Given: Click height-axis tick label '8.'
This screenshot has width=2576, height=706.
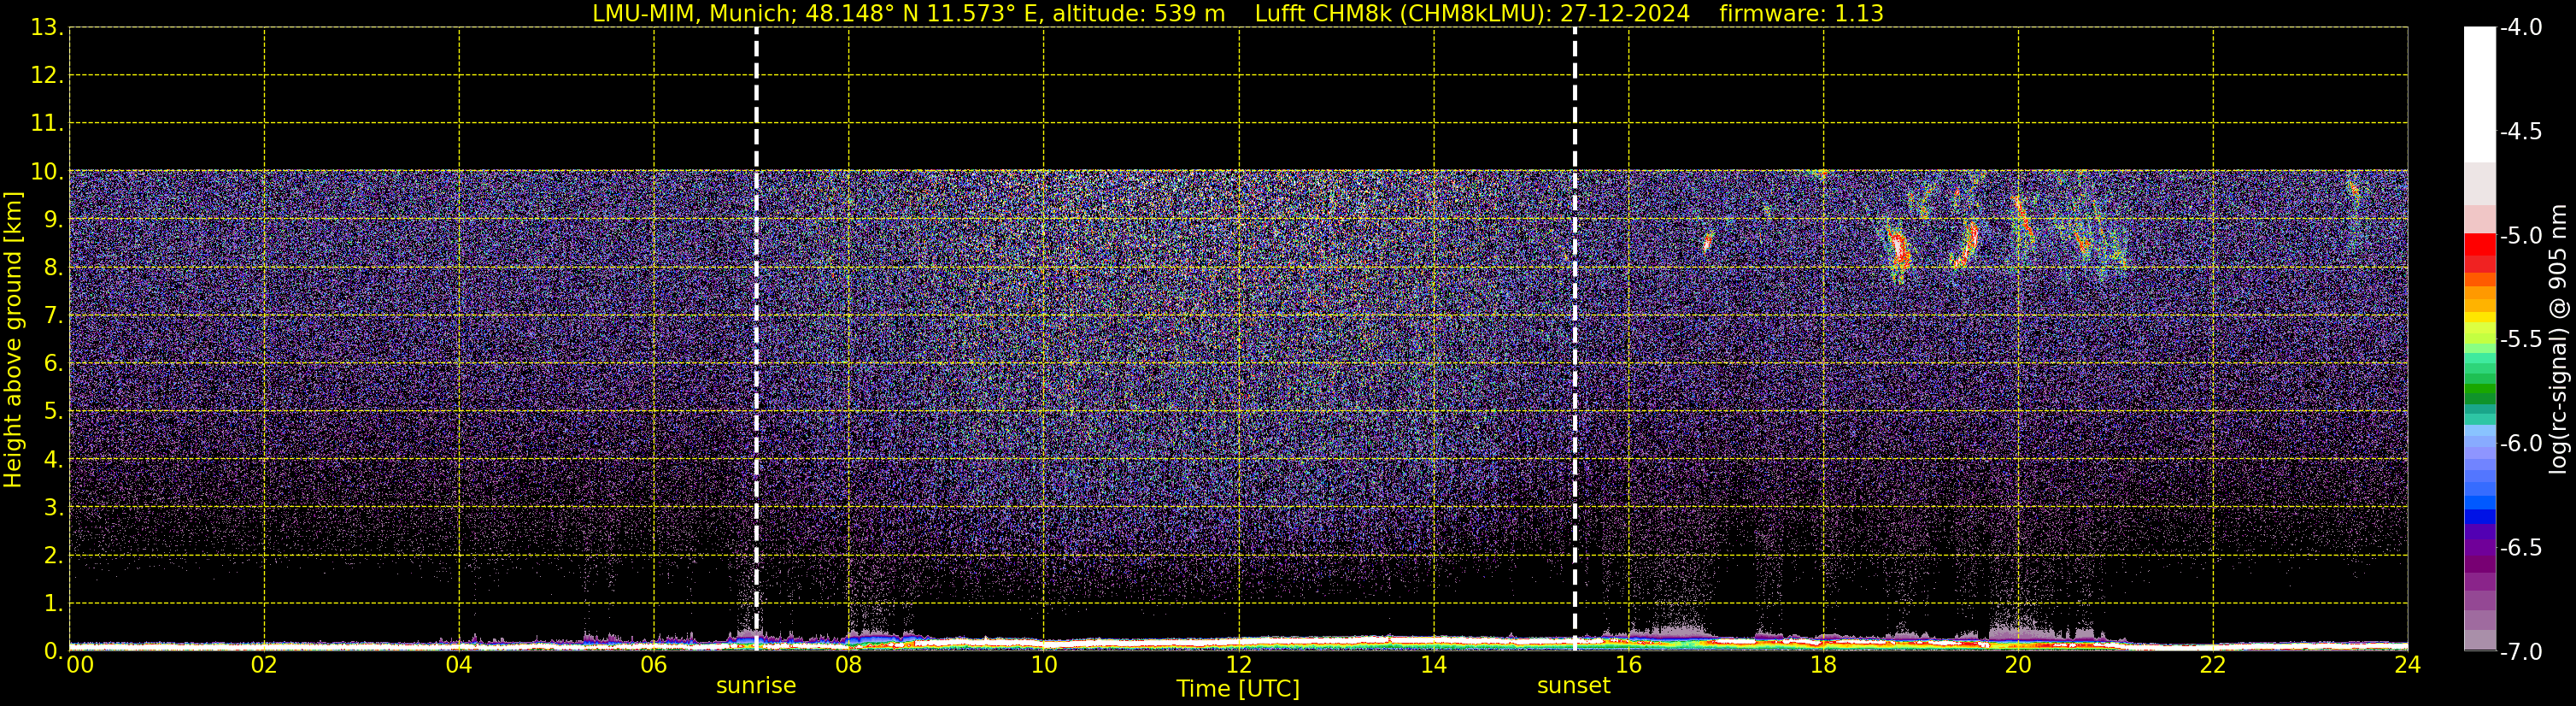Looking at the screenshot, I should click(x=53, y=268).
